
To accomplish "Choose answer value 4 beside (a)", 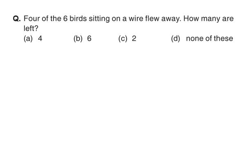I will click(40, 38).
